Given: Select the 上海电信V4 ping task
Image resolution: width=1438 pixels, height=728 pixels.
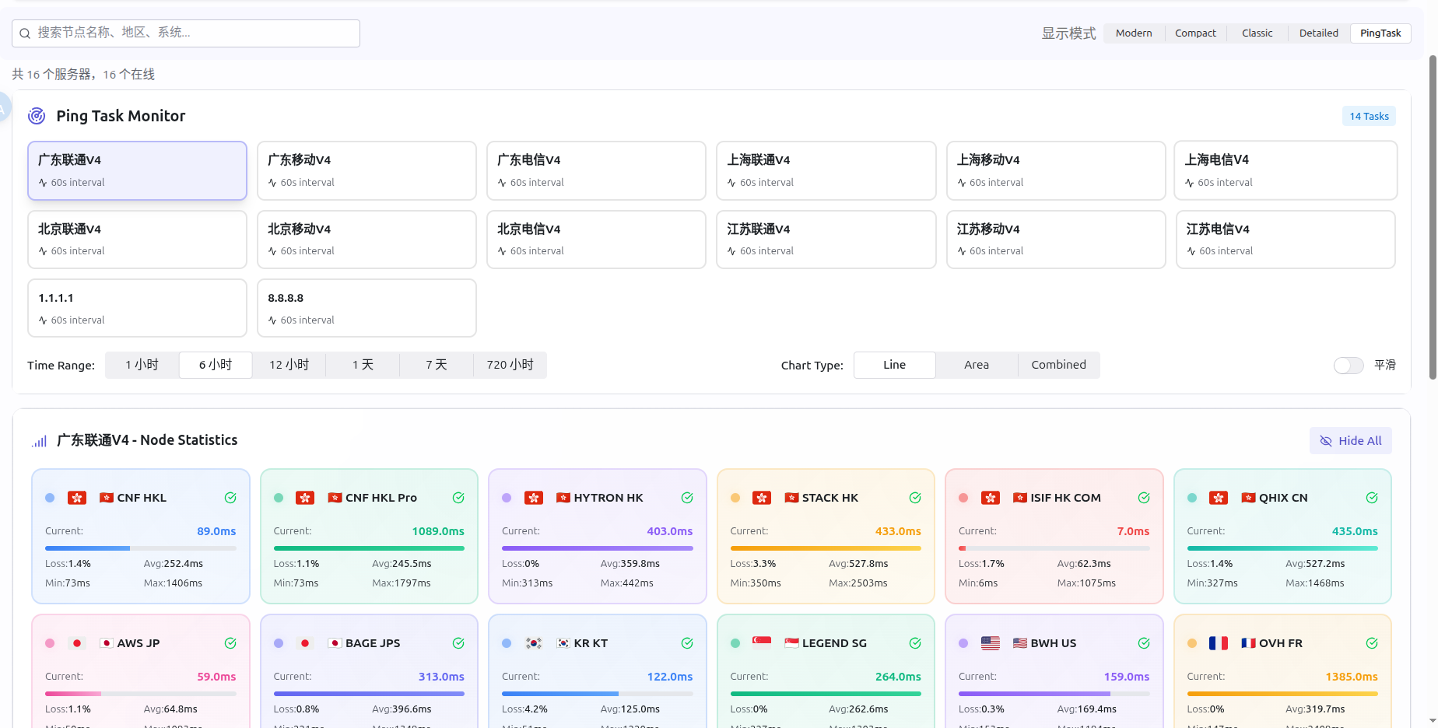Looking at the screenshot, I should (1285, 170).
